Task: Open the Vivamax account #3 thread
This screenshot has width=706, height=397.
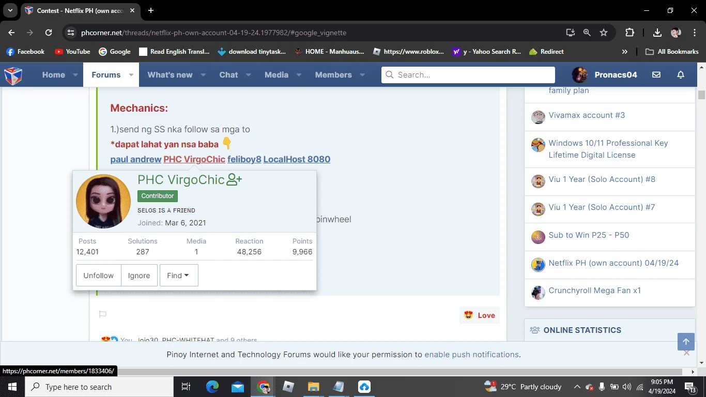Action: click(x=587, y=115)
